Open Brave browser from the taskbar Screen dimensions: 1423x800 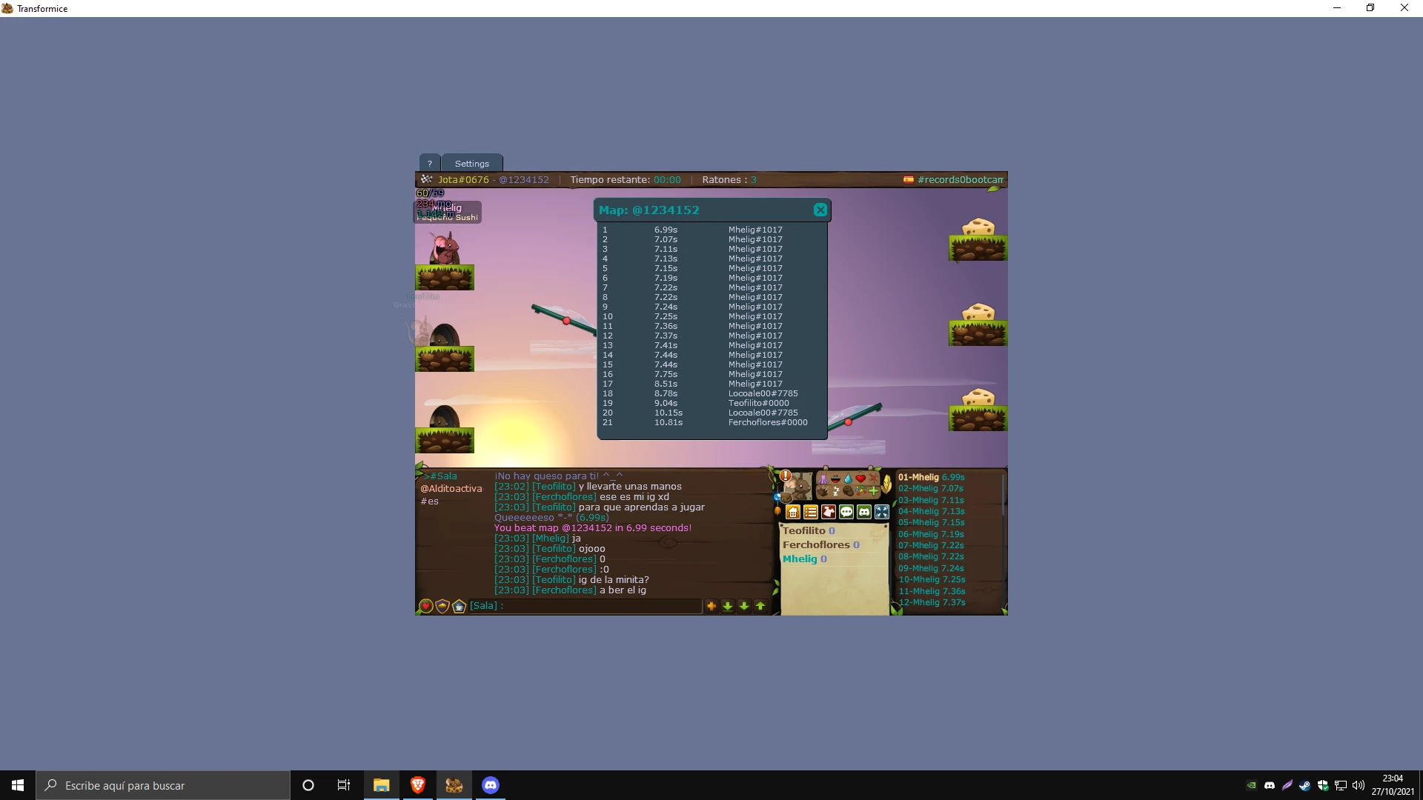click(417, 785)
